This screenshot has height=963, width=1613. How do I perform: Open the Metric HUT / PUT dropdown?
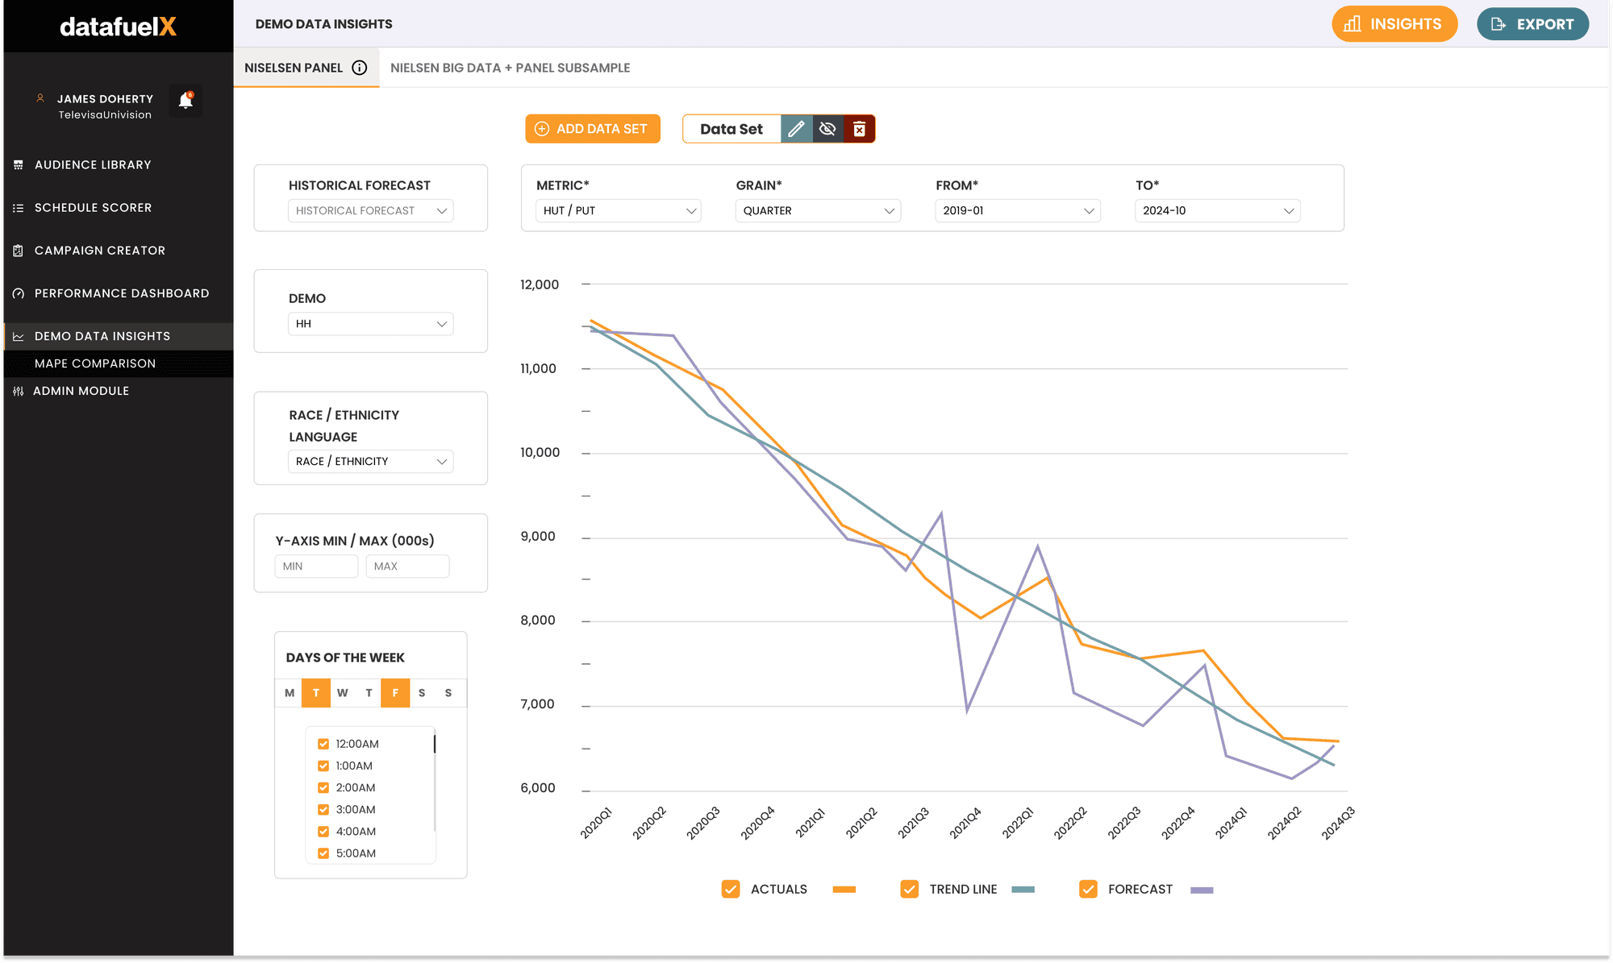pyautogui.click(x=619, y=210)
